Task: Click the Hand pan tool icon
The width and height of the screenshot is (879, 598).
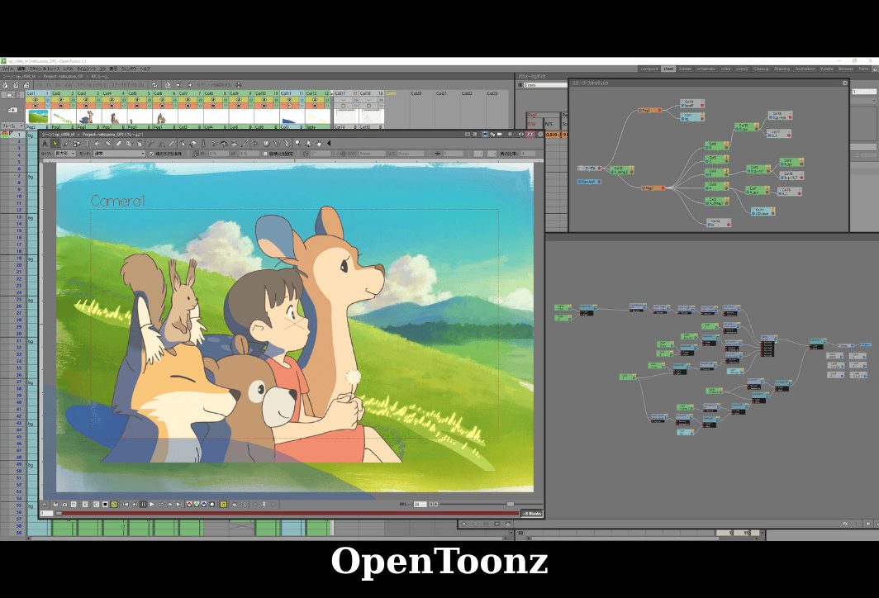Action: pos(318,144)
